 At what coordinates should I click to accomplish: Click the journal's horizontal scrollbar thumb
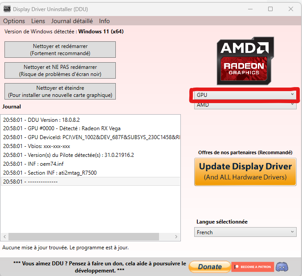[x=84, y=236]
